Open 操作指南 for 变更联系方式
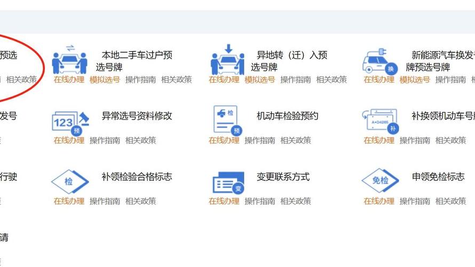This screenshot has height=267, width=475. tap(260, 201)
